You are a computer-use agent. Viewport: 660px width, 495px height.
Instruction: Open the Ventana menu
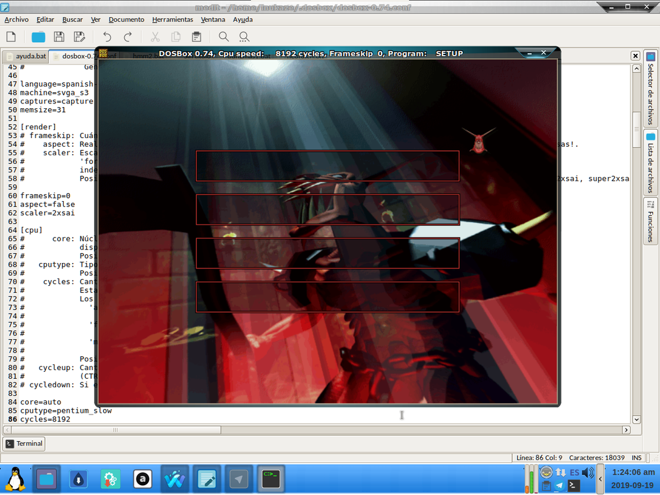pyautogui.click(x=213, y=19)
